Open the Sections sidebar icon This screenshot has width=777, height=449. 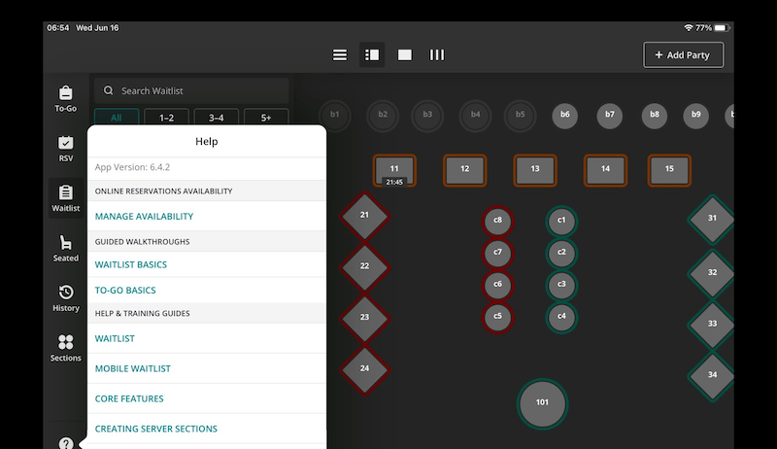click(x=65, y=348)
